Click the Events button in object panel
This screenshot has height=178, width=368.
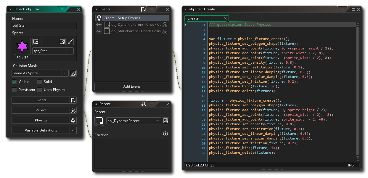point(41,100)
